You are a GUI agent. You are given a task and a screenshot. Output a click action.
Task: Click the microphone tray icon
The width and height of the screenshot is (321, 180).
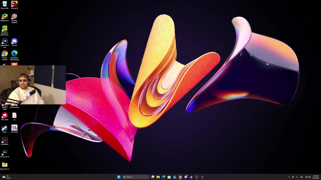pos(297,177)
